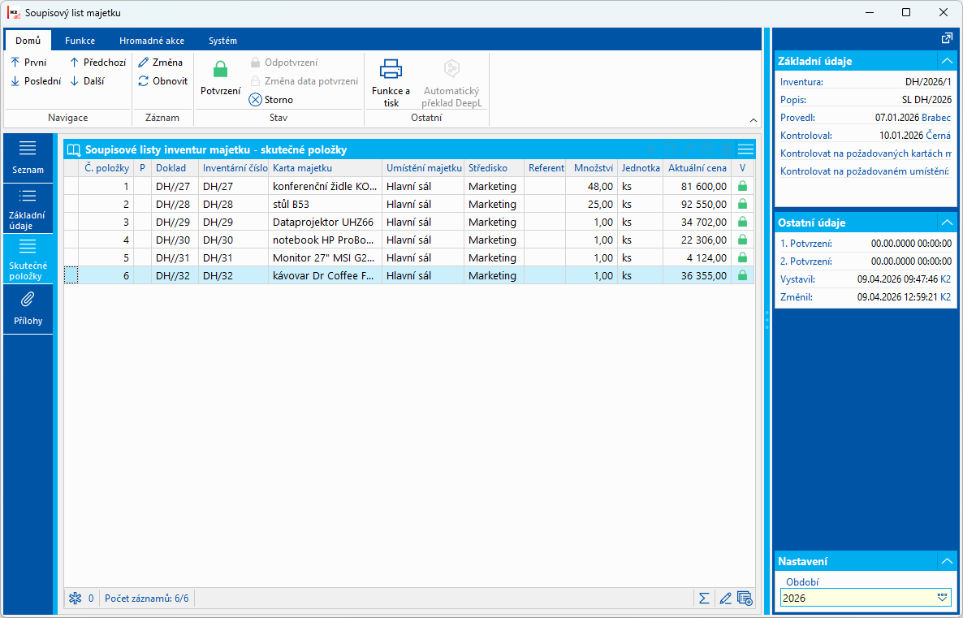The image size is (963, 618).
Task: Click the book icon in table header
Action: pos(74,149)
